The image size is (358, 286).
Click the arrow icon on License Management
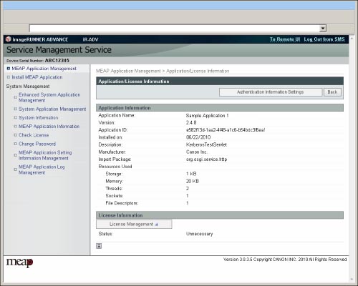157,225
